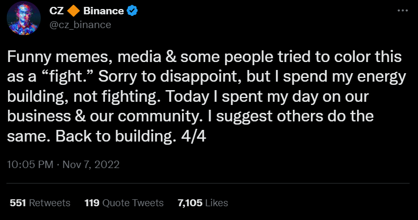Open CZ's profile avatar picture
418x220 pixels.
[24, 18]
